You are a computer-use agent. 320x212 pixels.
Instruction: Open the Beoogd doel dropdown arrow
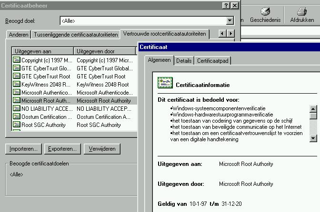coord(230,20)
